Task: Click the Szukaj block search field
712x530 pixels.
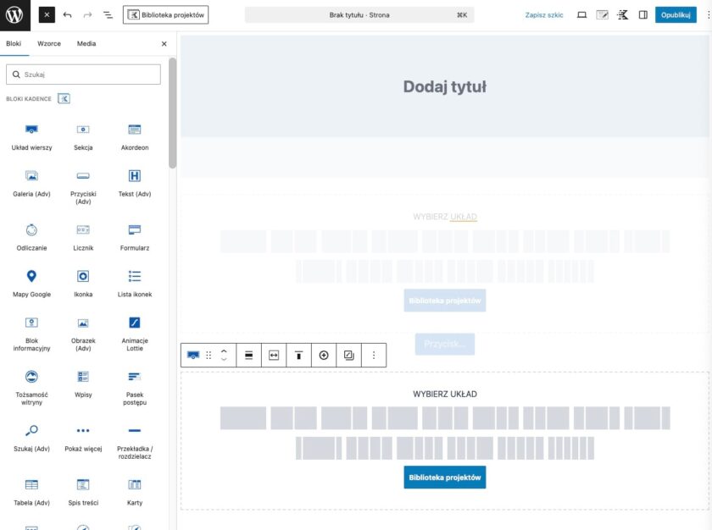Action: click(83, 75)
